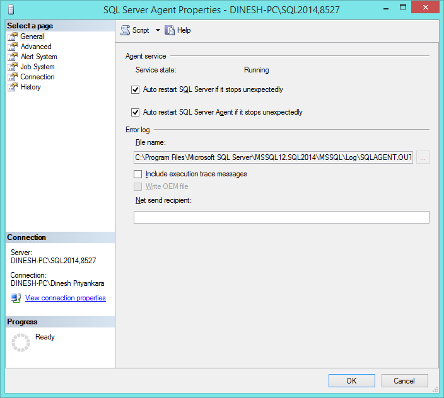This screenshot has height=398, width=444.
Task: Click the Script scroll icon
Action: tap(125, 30)
